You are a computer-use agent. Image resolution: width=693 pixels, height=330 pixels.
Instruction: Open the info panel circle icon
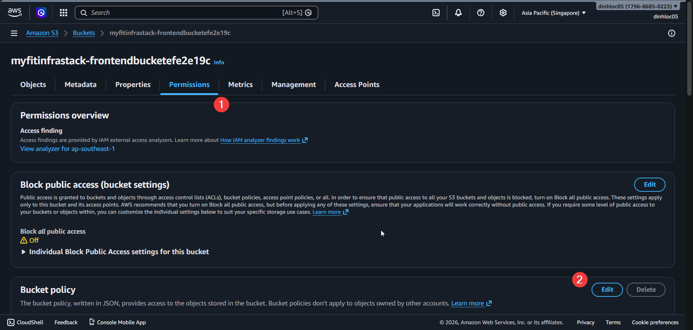671,33
